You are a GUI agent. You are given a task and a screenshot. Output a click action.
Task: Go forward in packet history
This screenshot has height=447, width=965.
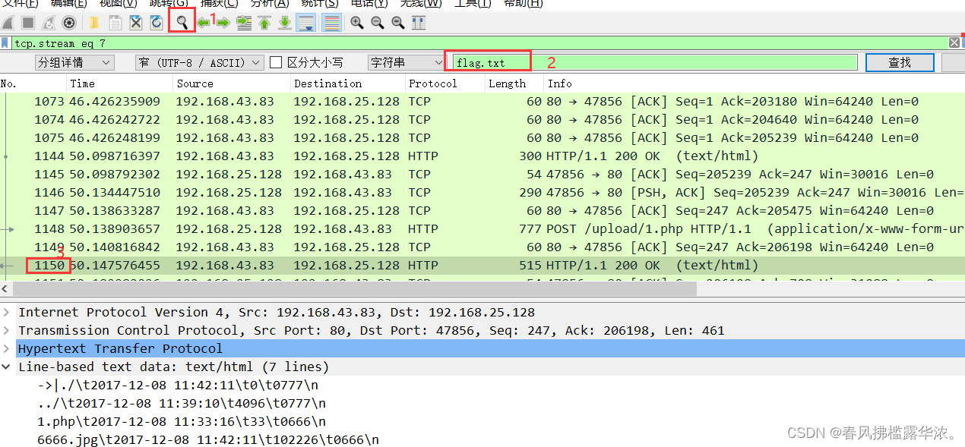(223, 23)
